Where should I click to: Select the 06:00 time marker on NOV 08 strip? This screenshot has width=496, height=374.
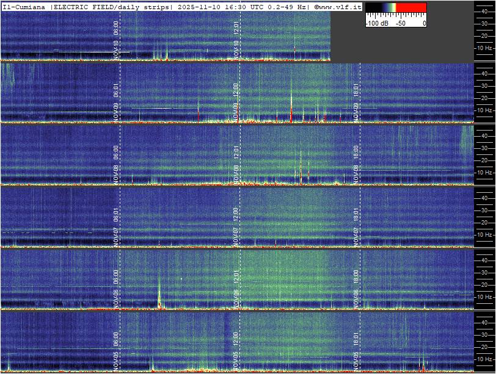point(116,151)
